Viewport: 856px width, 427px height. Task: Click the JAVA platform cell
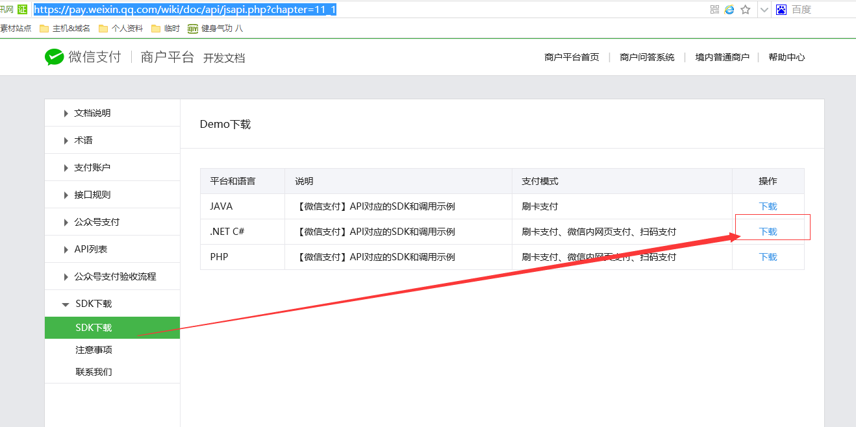(243, 206)
